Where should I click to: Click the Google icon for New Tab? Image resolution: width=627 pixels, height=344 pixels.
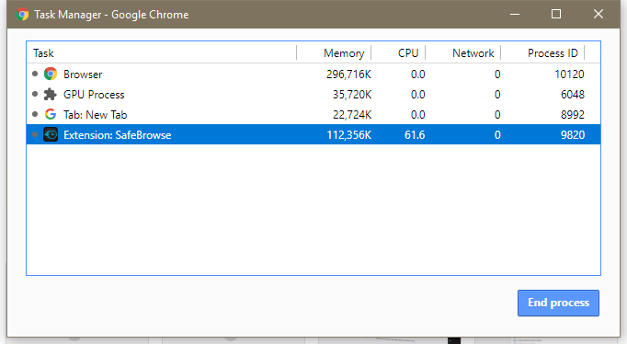51,114
